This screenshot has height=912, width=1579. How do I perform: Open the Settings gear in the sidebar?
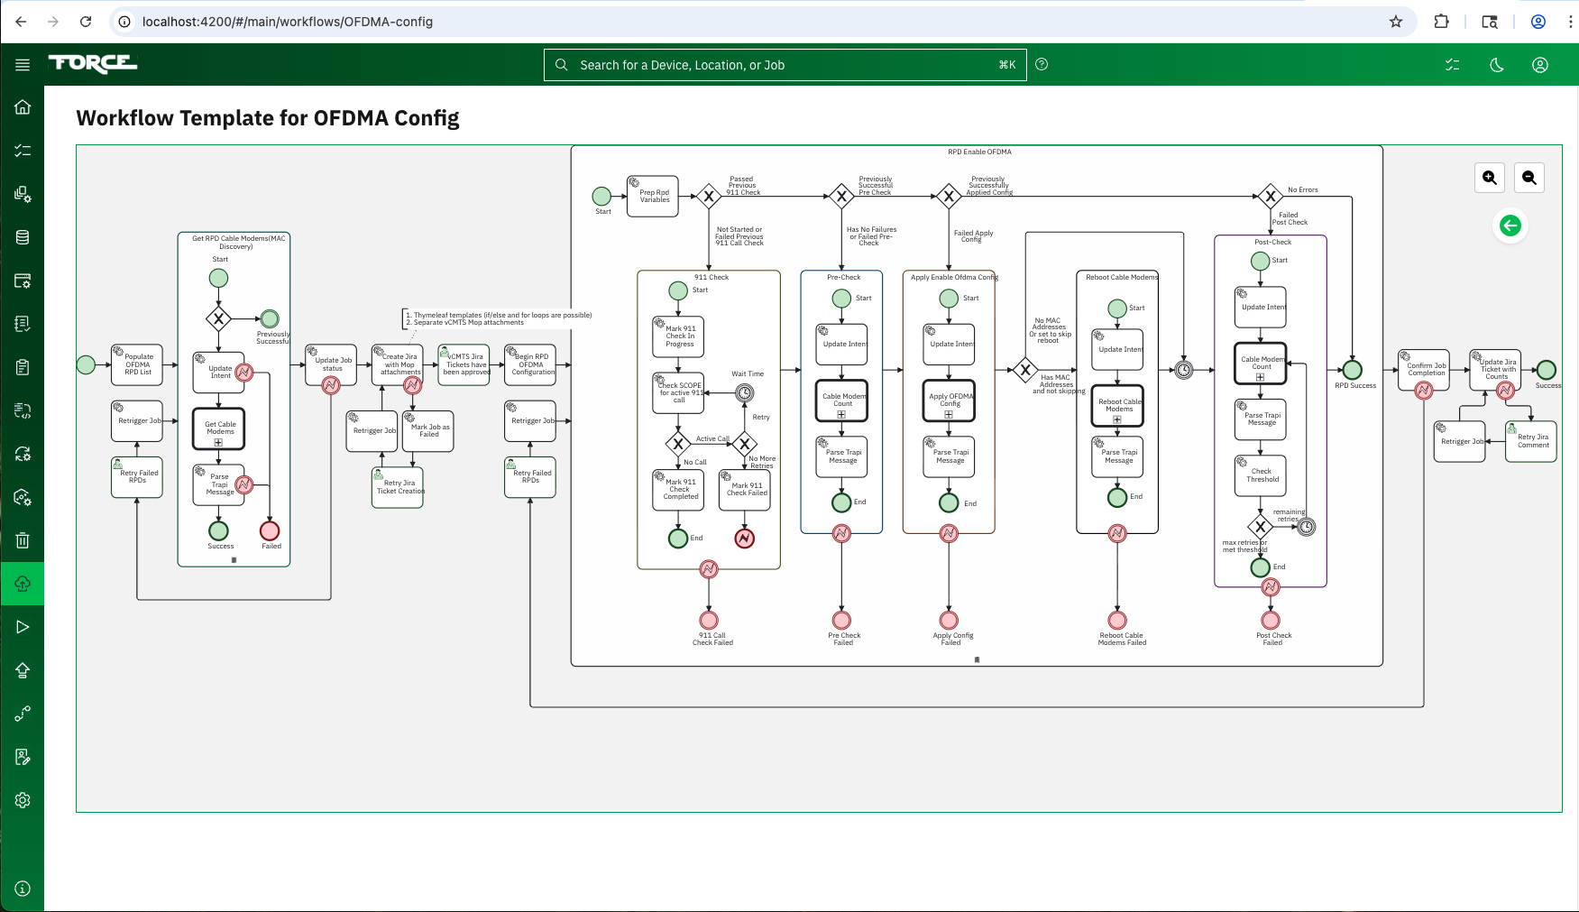(x=23, y=800)
